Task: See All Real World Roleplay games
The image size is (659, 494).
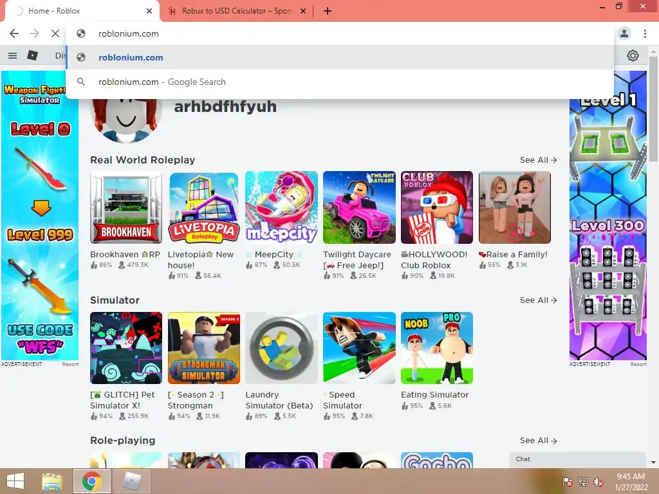Action: 539,160
